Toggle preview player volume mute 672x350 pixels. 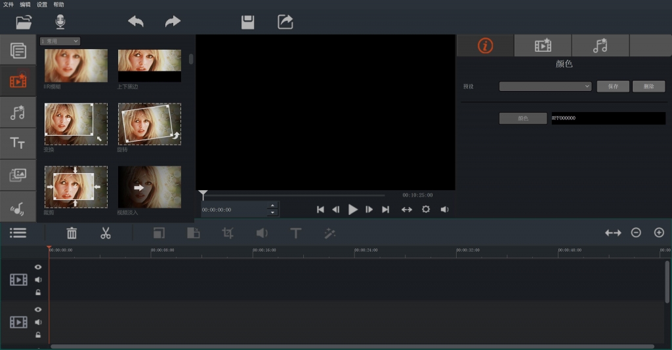click(444, 209)
